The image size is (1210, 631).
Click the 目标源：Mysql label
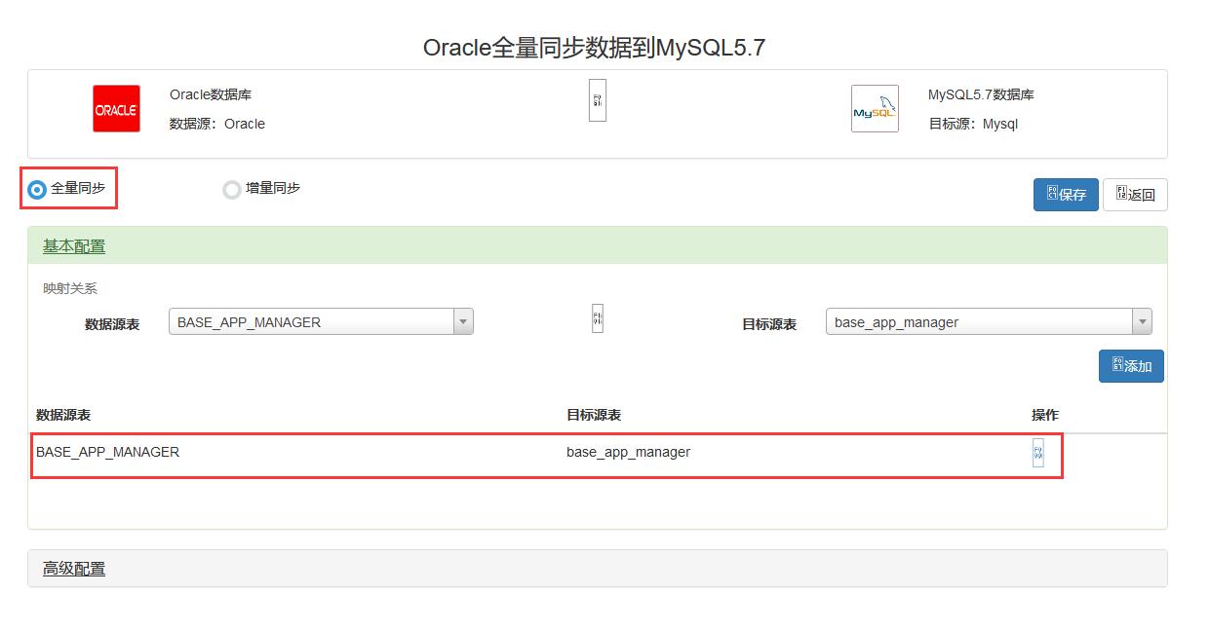(973, 124)
